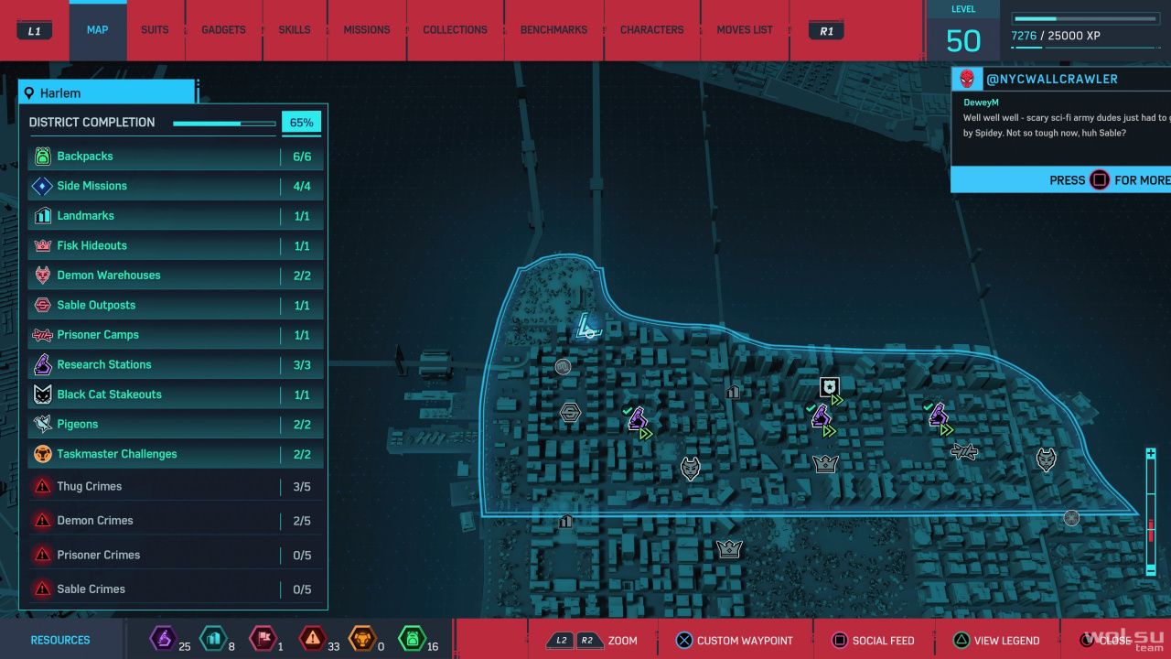The width and height of the screenshot is (1171, 659).
Task: Select the easternmost research station map marker
Action: 938,416
